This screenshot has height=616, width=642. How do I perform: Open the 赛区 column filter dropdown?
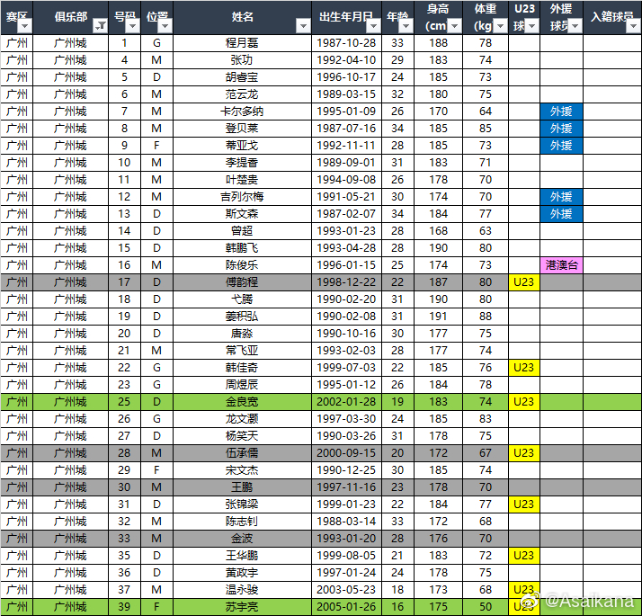pyautogui.click(x=23, y=26)
